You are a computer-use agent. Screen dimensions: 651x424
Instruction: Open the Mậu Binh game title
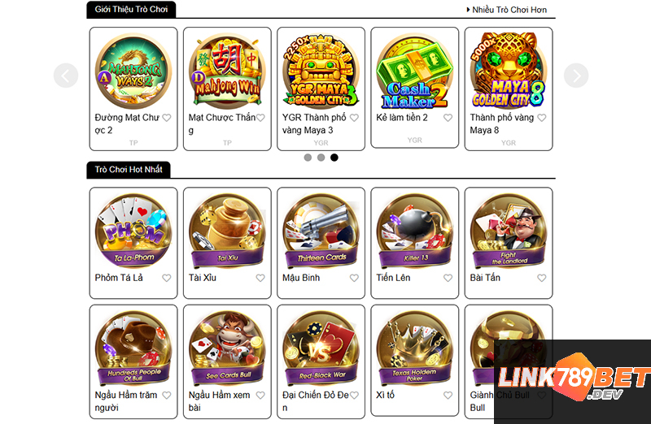coord(301,278)
